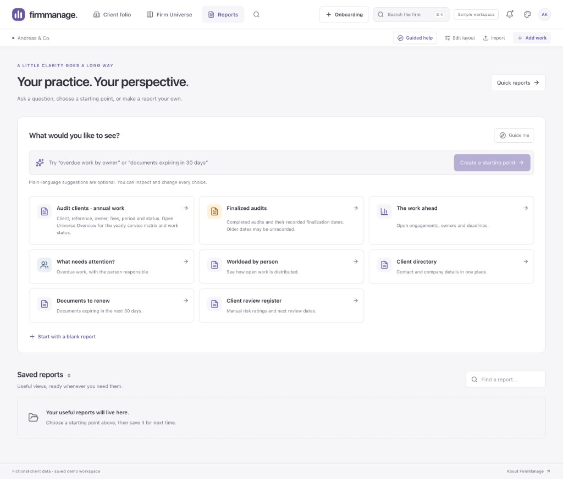
Task: Open Quick reports
Action: [518, 83]
